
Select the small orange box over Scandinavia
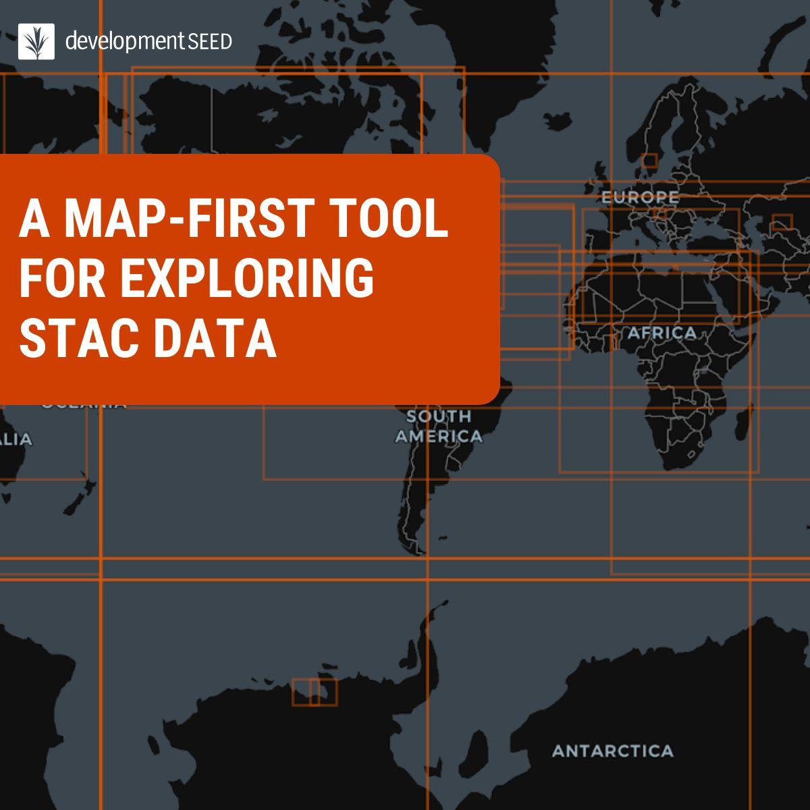point(649,160)
